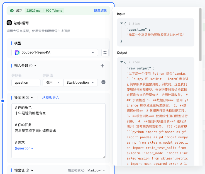Add a new input parameter with plus icon
Image resolution: width=205 pixels, height=174 pixels.
(102, 66)
